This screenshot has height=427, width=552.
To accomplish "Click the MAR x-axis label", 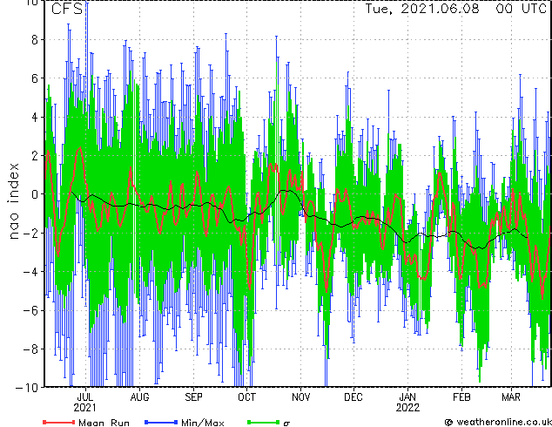I will click(x=511, y=397).
